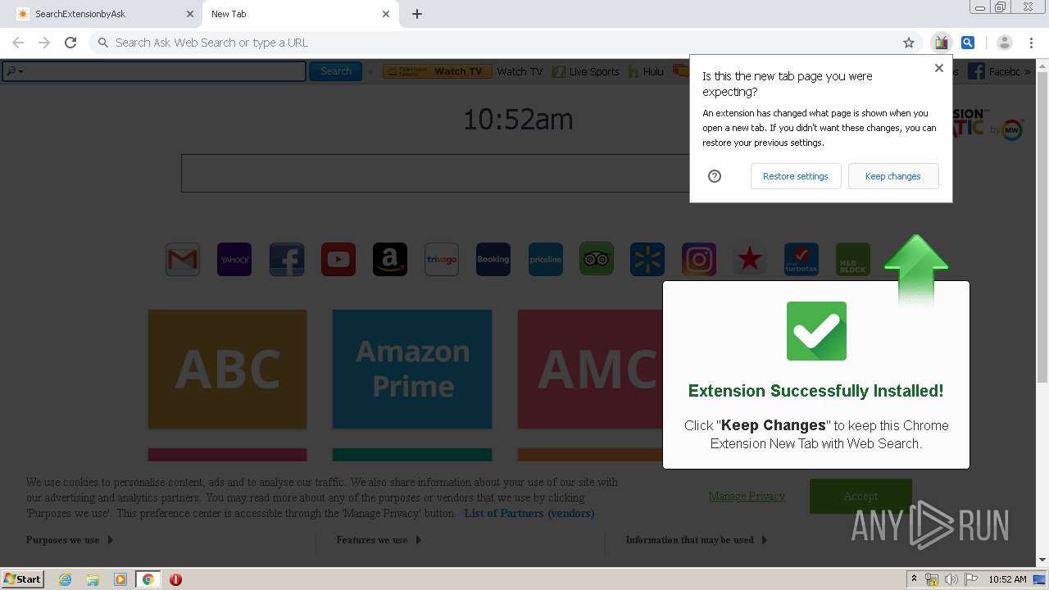1049x590 pixels.
Task: Open the Priceline shortcut icon
Action: pyautogui.click(x=546, y=260)
